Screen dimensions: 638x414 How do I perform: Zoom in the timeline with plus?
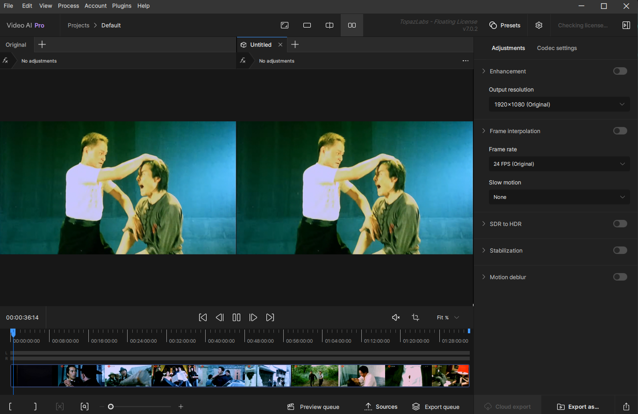tap(181, 407)
